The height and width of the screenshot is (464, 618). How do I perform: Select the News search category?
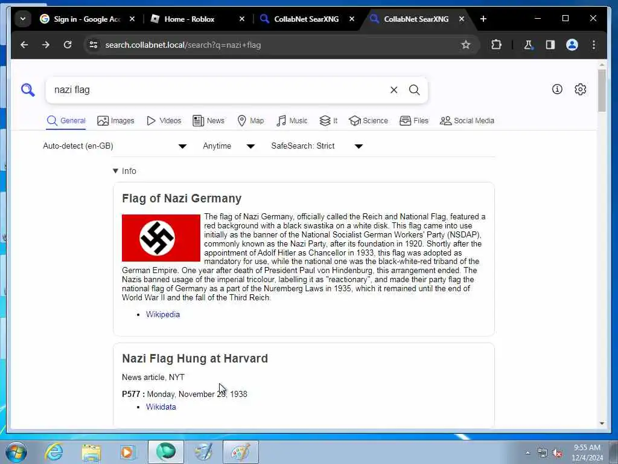(x=208, y=121)
